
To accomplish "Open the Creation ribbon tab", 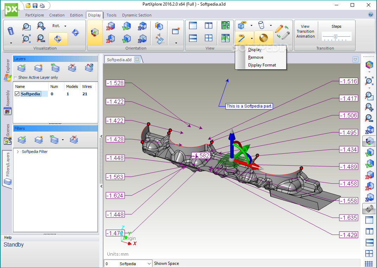I will [57, 15].
